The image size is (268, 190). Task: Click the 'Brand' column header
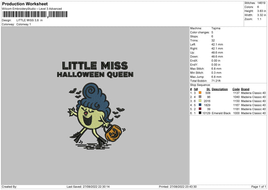coord(245,89)
